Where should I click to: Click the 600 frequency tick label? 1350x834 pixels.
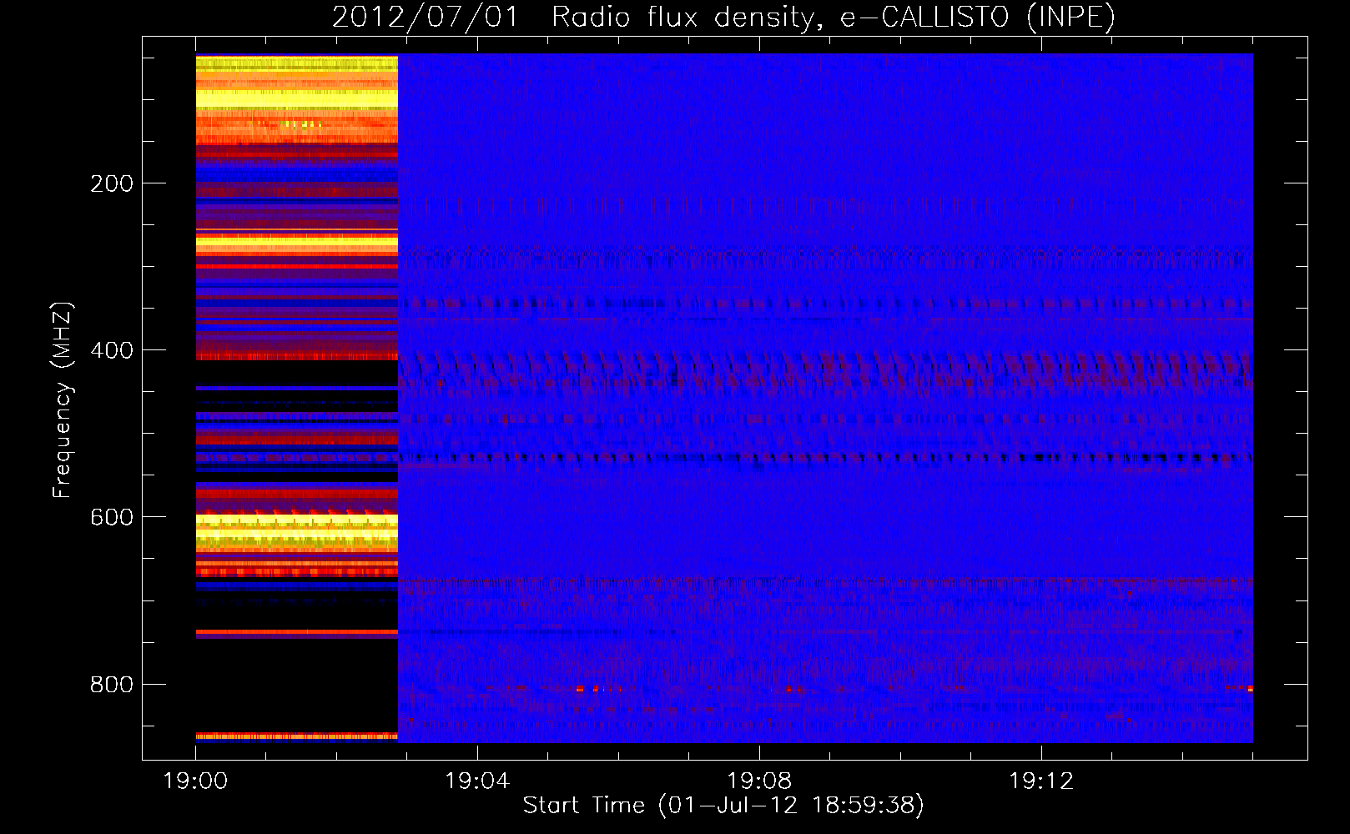click(112, 517)
